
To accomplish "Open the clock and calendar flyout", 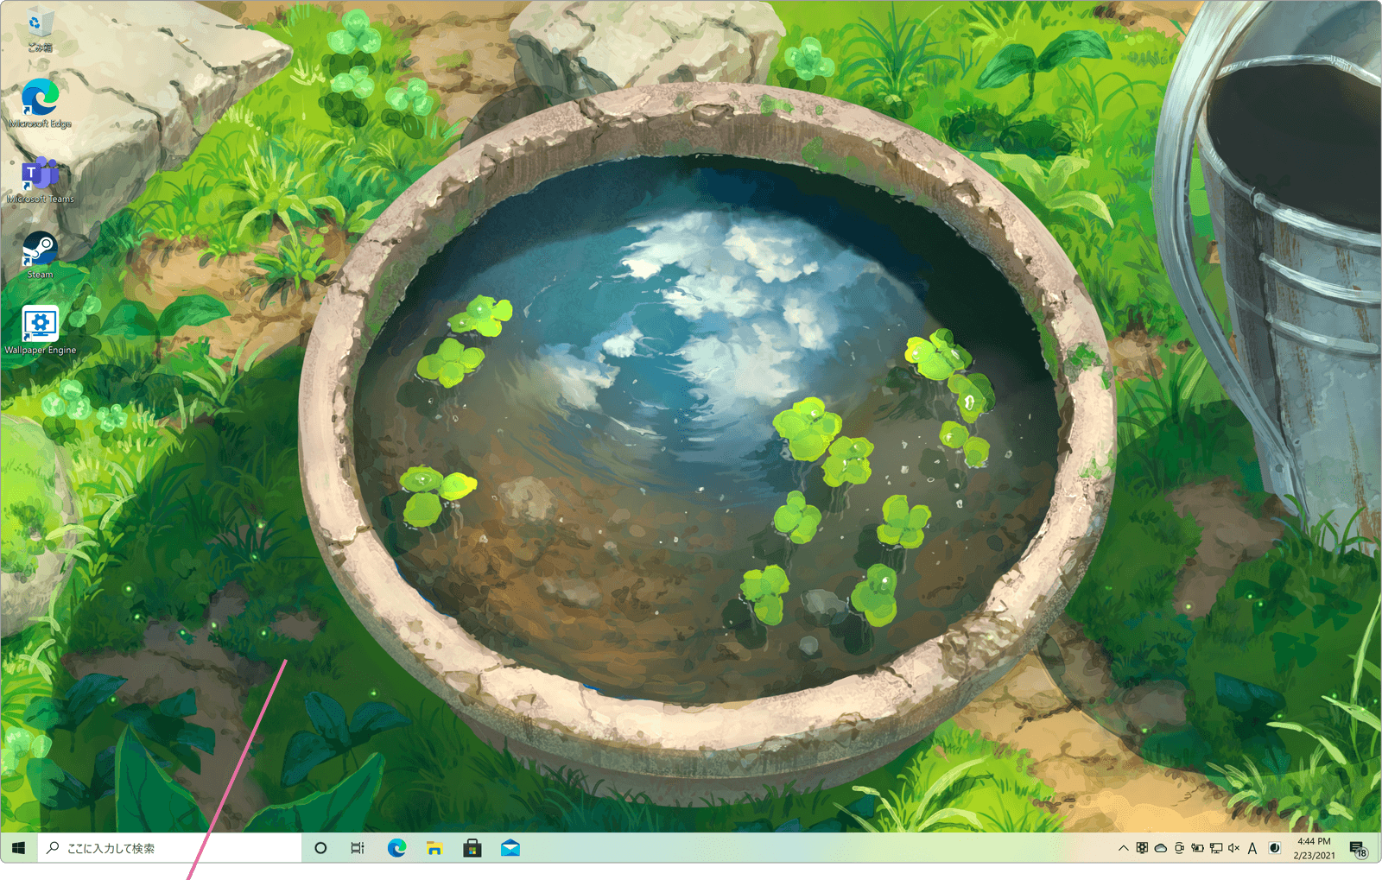I will pyautogui.click(x=1314, y=848).
